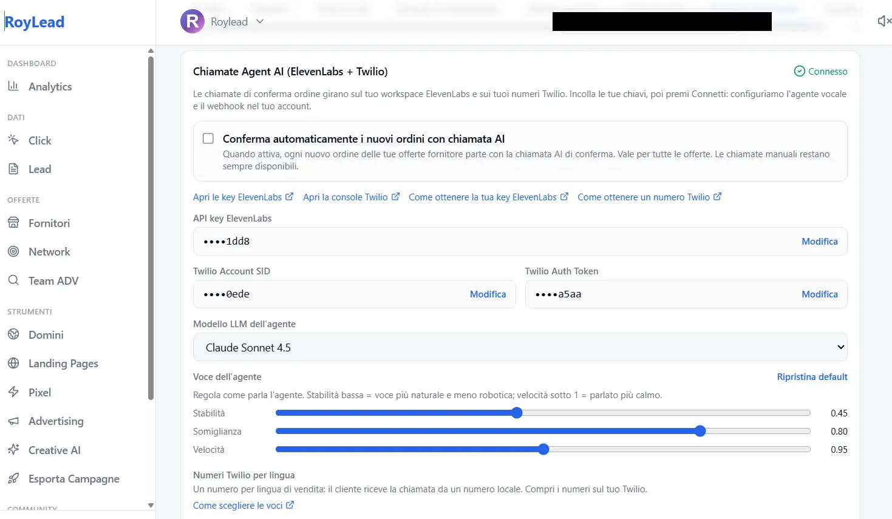Click the muted speaker icon at top right
The width and height of the screenshot is (892, 519).
click(x=884, y=21)
